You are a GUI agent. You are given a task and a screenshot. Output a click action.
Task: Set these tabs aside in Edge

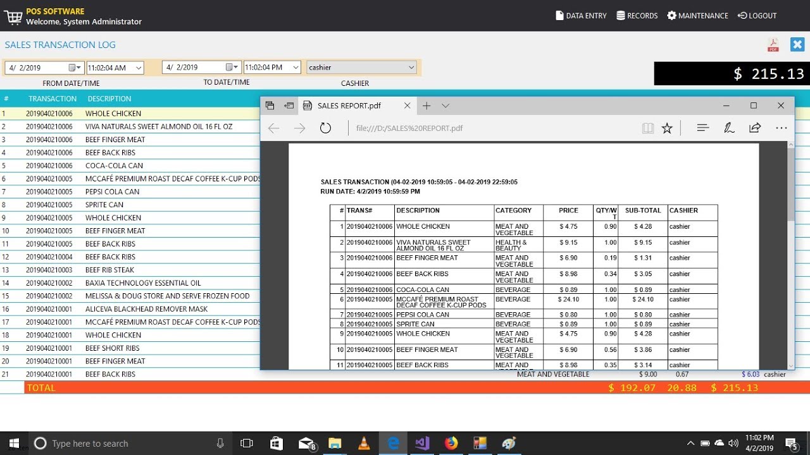pos(289,106)
